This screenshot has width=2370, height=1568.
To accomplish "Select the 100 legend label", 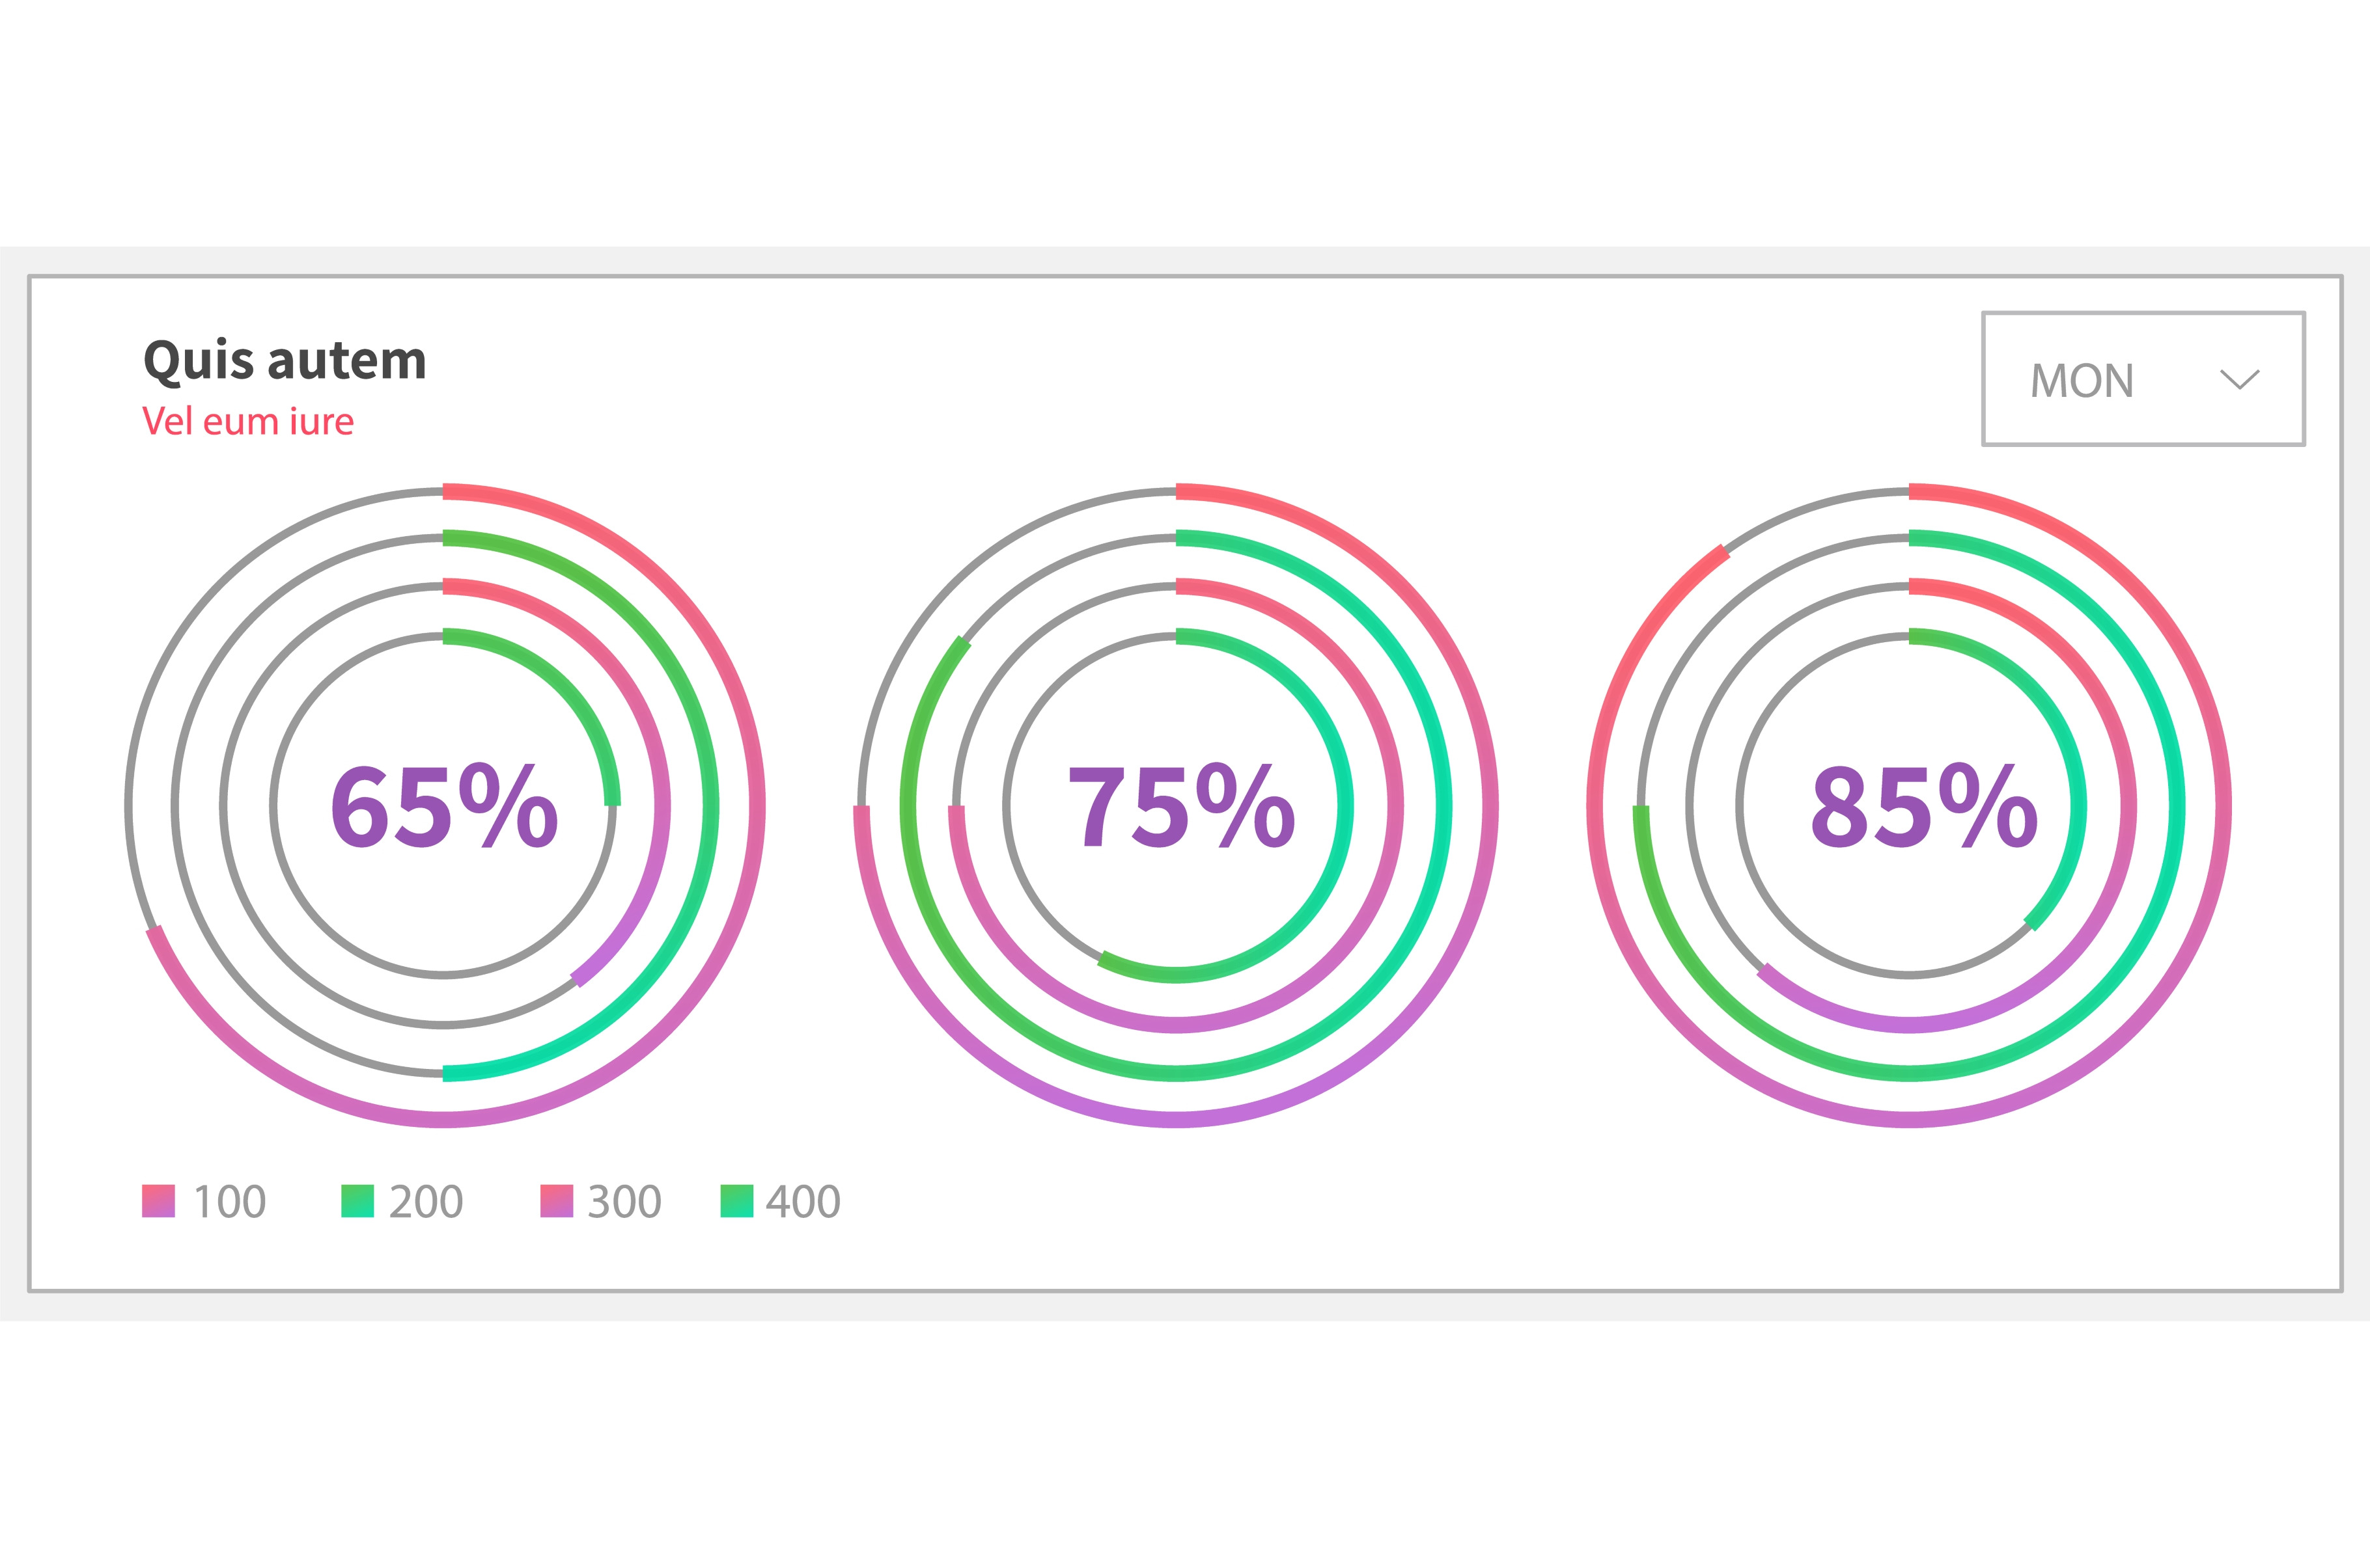I will 229,1201.
